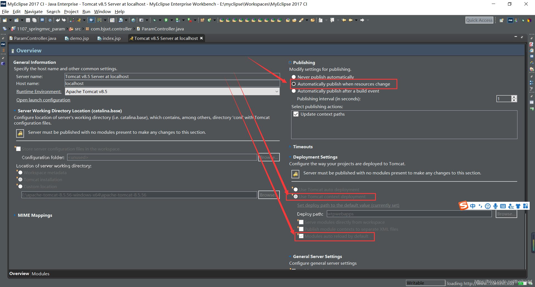Viewport: 535px width, 287px height.
Task: Click the Save toolbar icon
Action: point(28,20)
